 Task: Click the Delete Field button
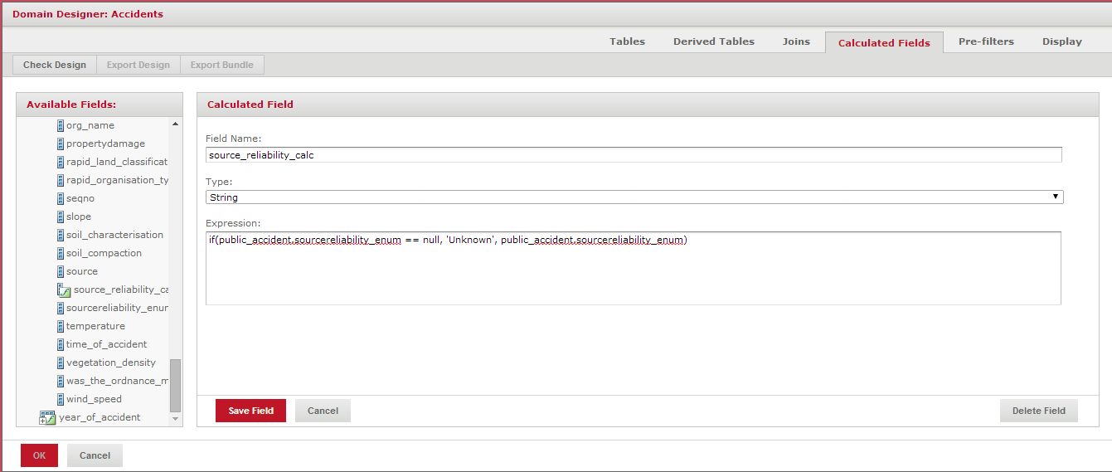pyautogui.click(x=1038, y=411)
